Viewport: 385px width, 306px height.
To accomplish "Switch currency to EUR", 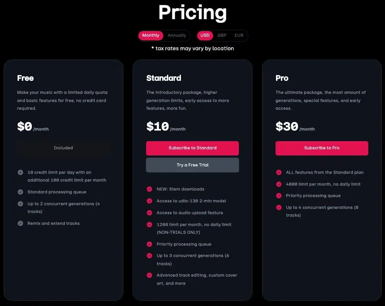I will [238, 35].
